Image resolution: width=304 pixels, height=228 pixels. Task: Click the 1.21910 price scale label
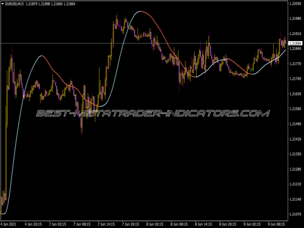coord(295,34)
